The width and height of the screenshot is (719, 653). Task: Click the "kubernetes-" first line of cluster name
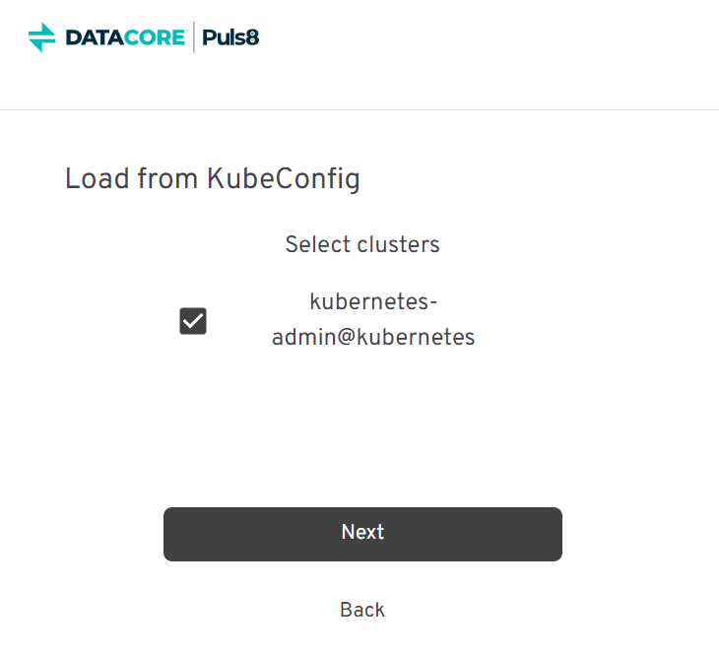tap(373, 301)
